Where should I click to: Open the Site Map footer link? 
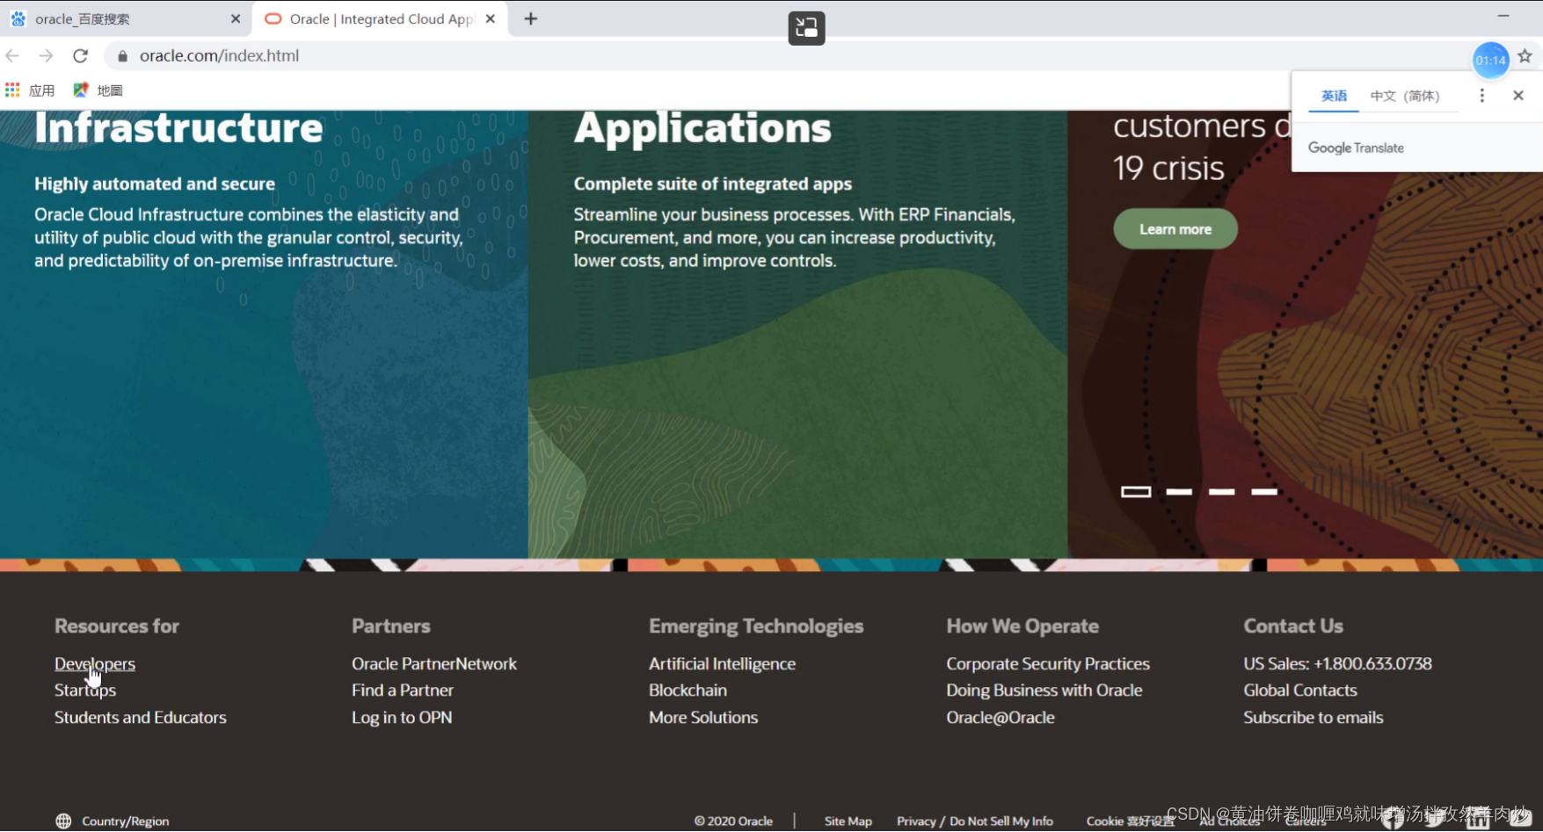click(848, 821)
